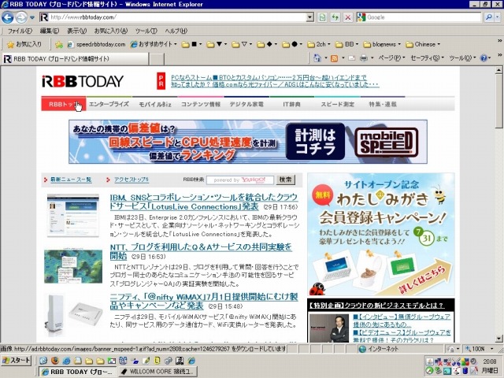Open the Chinese favorites folder

click(x=423, y=44)
